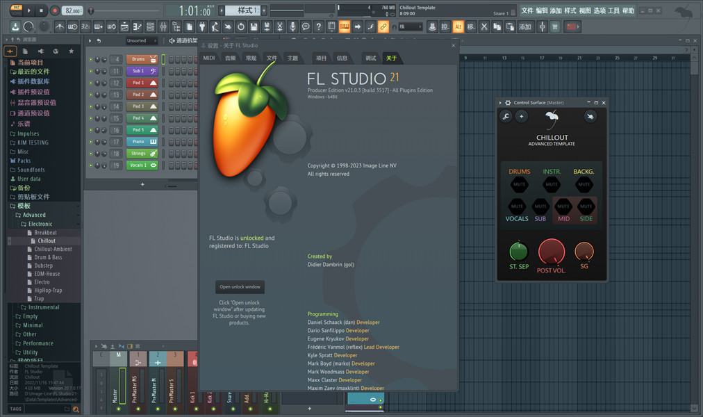
Task: Click the microphone recording icon
Action: pos(292,26)
